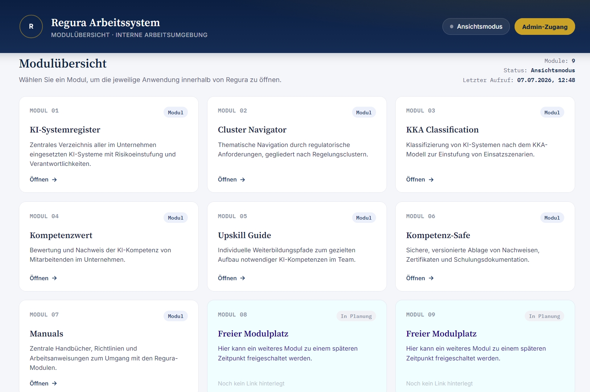Open the KI-Systemregister module link
The image size is (590, 392).
[x=44, y=180]
